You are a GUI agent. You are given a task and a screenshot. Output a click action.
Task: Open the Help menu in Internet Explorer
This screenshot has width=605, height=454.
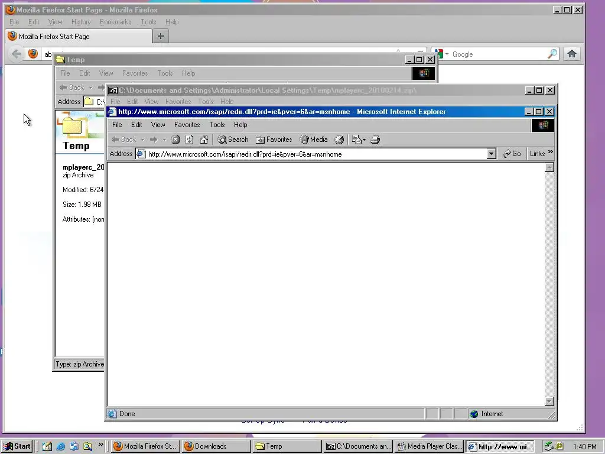tap(240, 125)
